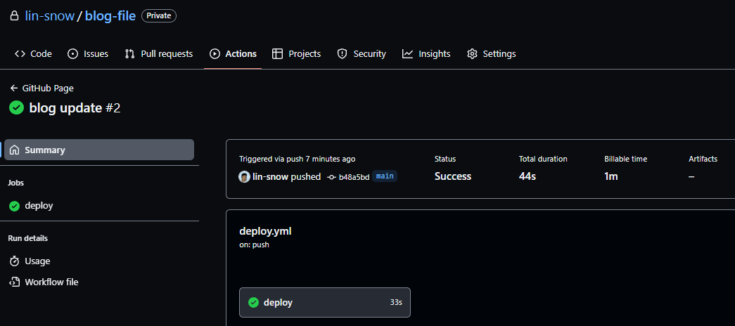The width and height of the screenshot is (735, 326).
Task: Click the Code angle-brackets icon
Action: [20, 54]
